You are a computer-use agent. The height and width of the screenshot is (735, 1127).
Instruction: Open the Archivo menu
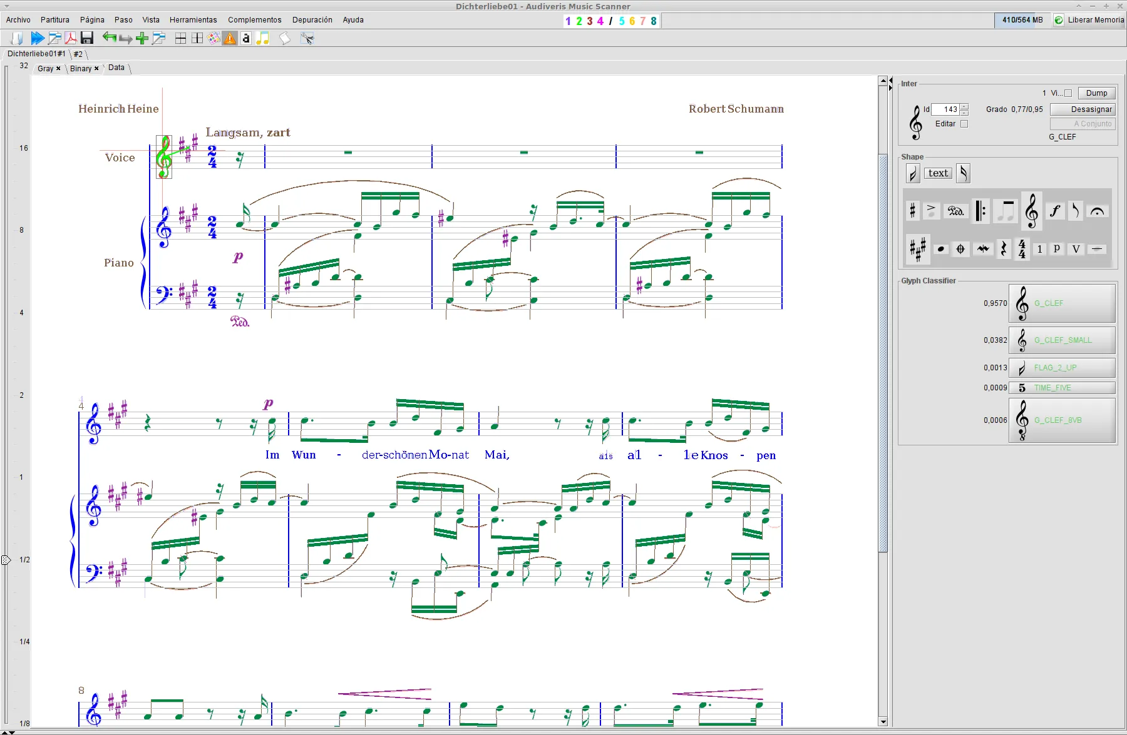(18, 20)
